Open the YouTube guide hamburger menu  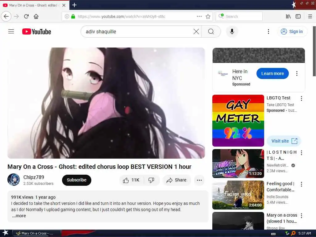pyautogui.click(x=11, y=31)
